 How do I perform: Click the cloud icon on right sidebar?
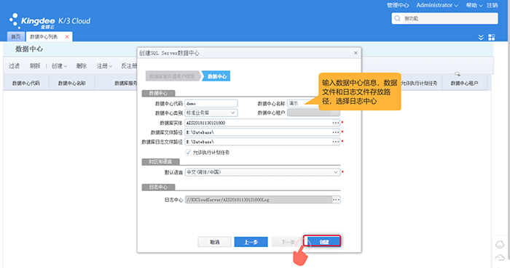point(500,258)
